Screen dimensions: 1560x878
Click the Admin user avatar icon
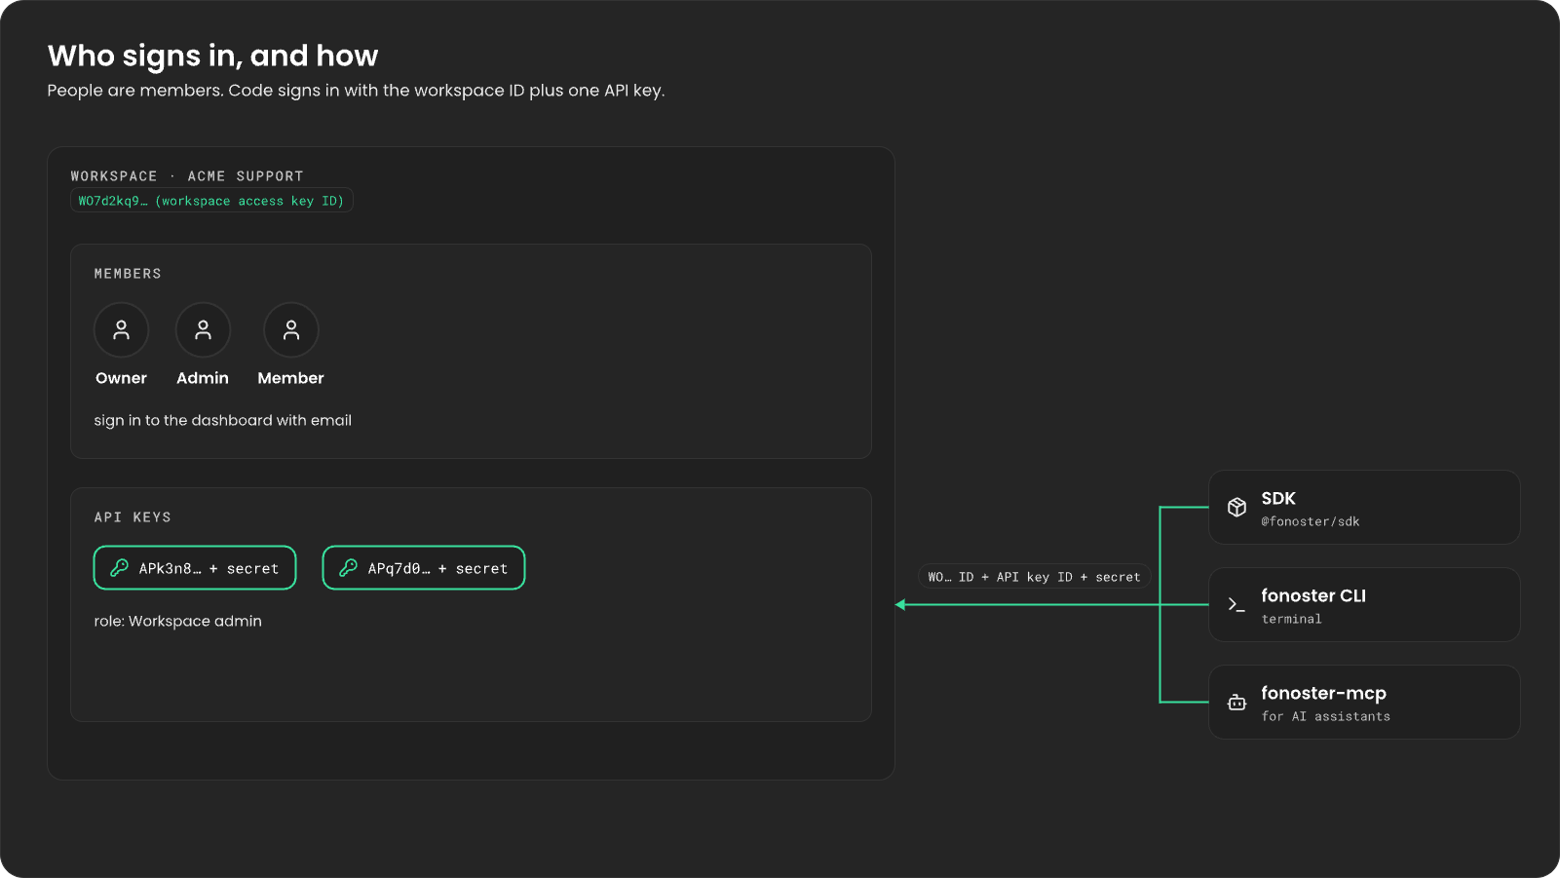[203, 330]
